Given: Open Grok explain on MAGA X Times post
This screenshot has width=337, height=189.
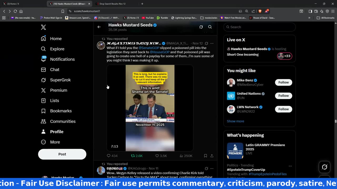Looking at the screenshot, I should click(x=206, y=43).
